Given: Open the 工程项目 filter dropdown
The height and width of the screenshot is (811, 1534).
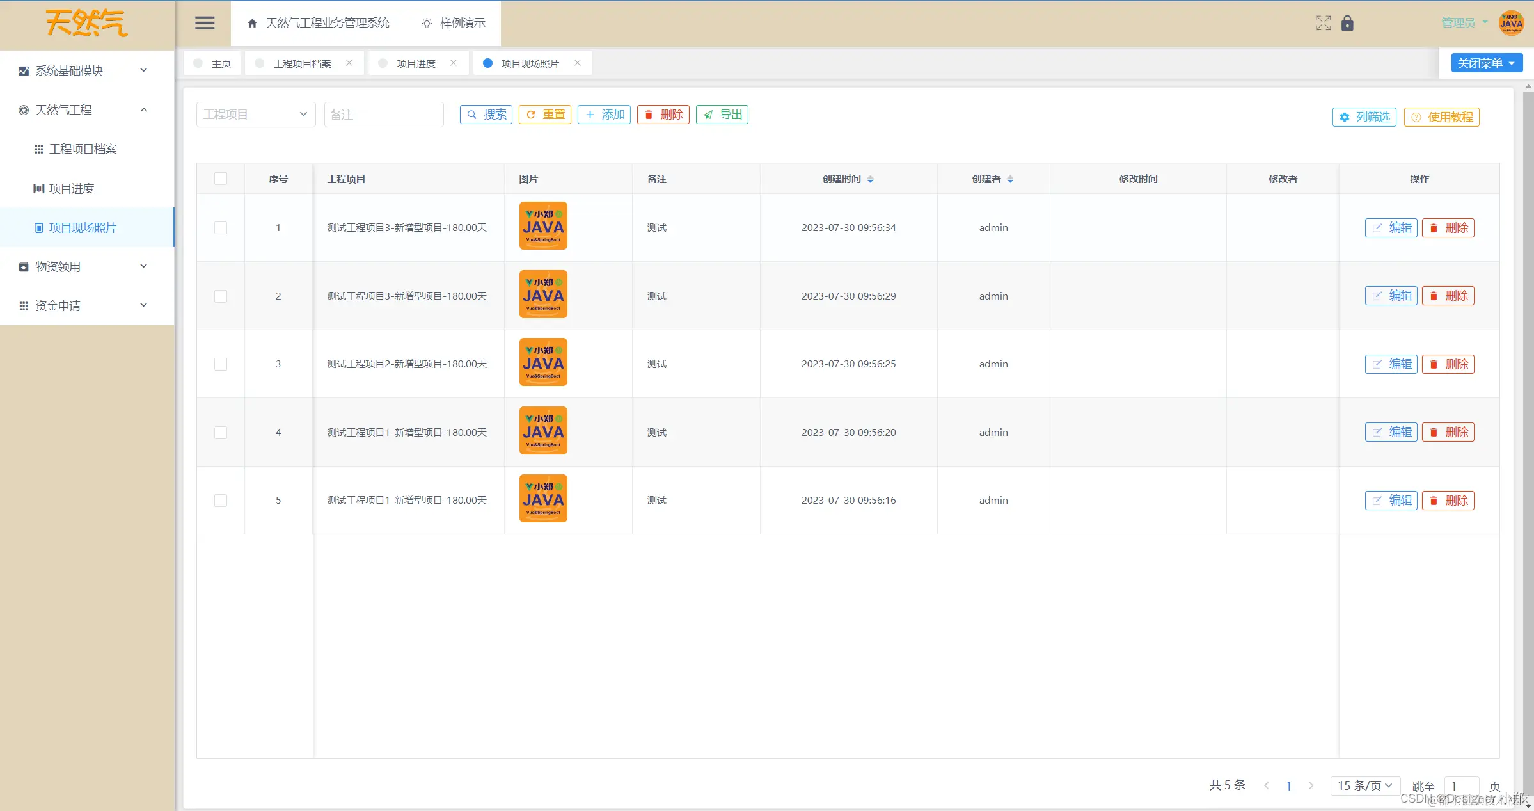Looking at the screenshot, I should 255,115.
